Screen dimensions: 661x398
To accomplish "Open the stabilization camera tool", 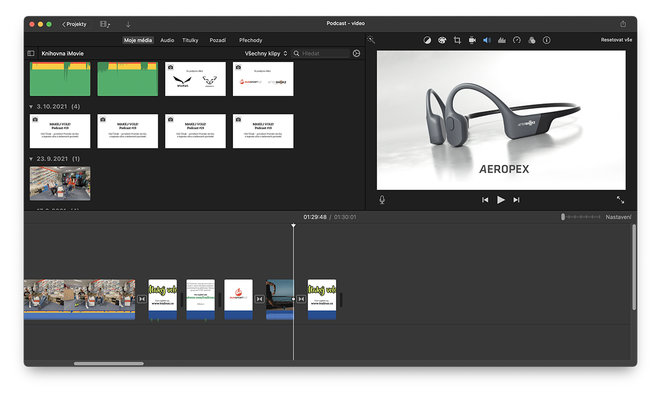I will pyautogui.click(x=472, y=40).
